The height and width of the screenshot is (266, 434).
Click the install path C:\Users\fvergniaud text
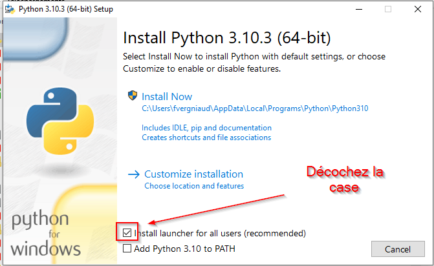(x=255, y=108)
